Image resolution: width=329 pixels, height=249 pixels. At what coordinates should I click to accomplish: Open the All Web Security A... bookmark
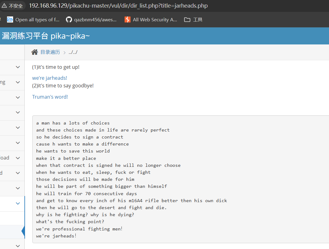[151, 20]
